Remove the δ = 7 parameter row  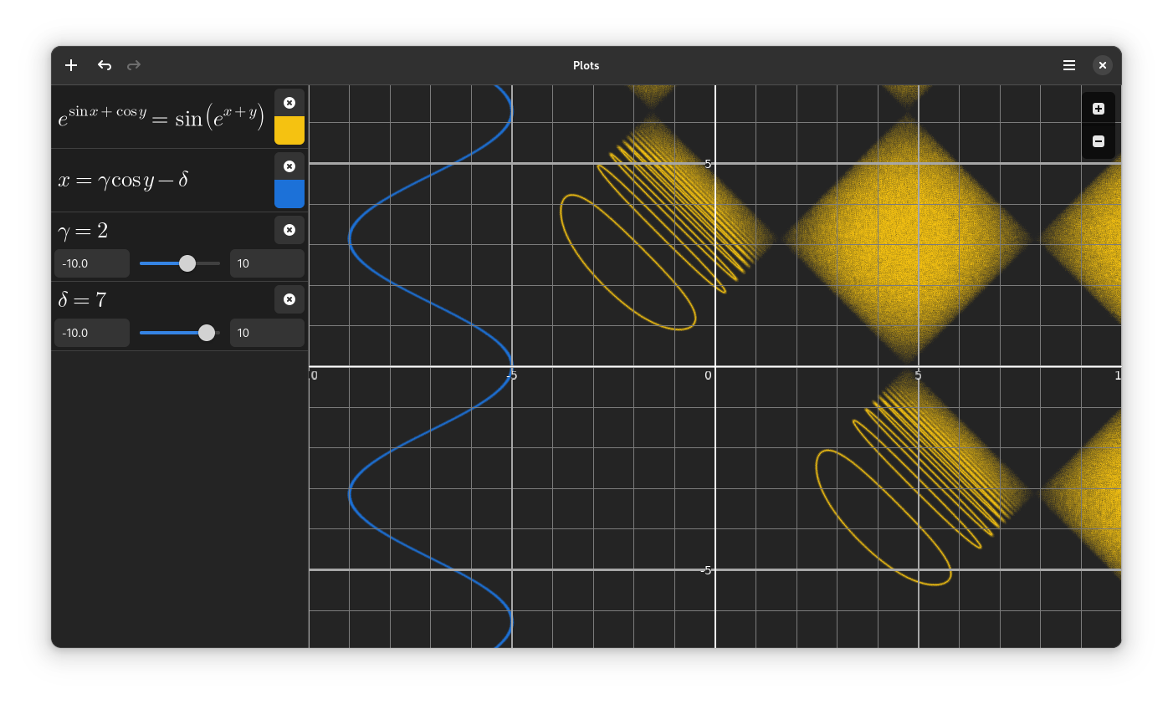[x=289, y=299]
